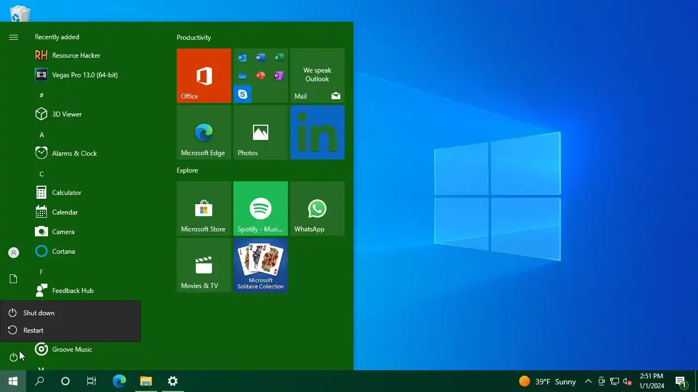
Task: Click the Skype icon in Office folder tile
Action: tap(243, 94)
